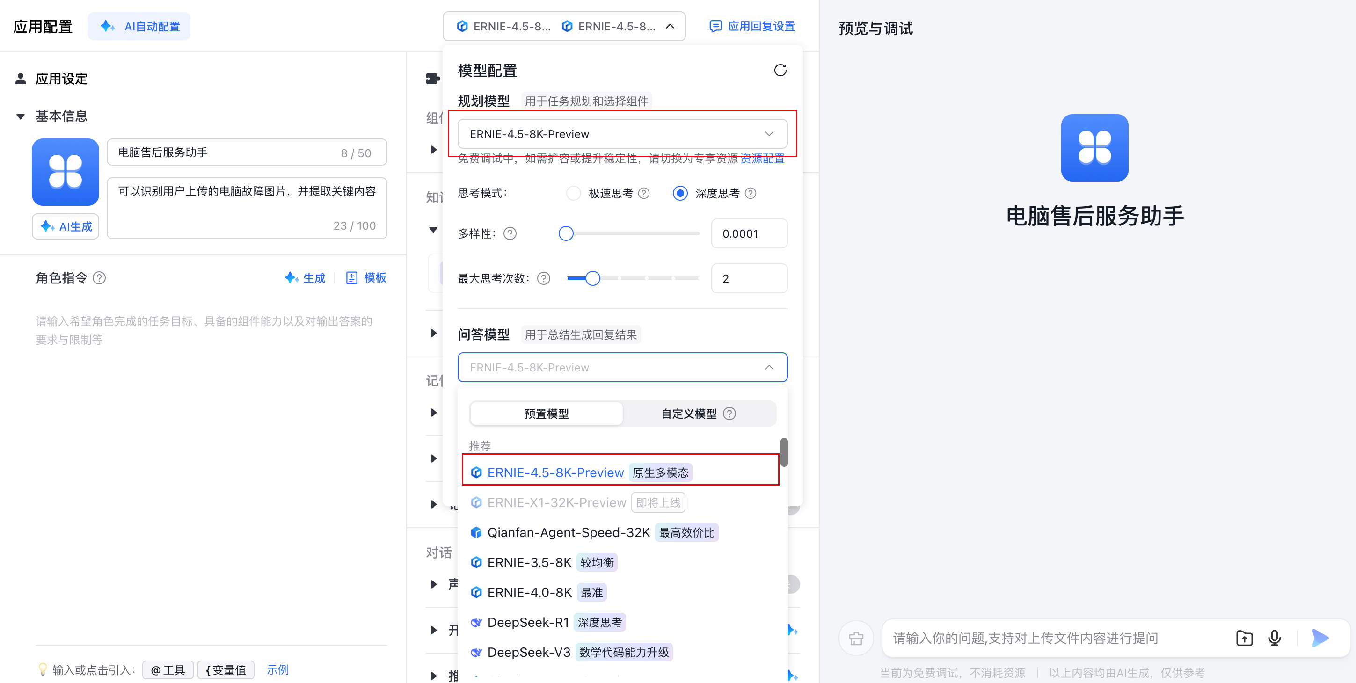
Task: Click the 应用设定 person icon
Action: 21,79
